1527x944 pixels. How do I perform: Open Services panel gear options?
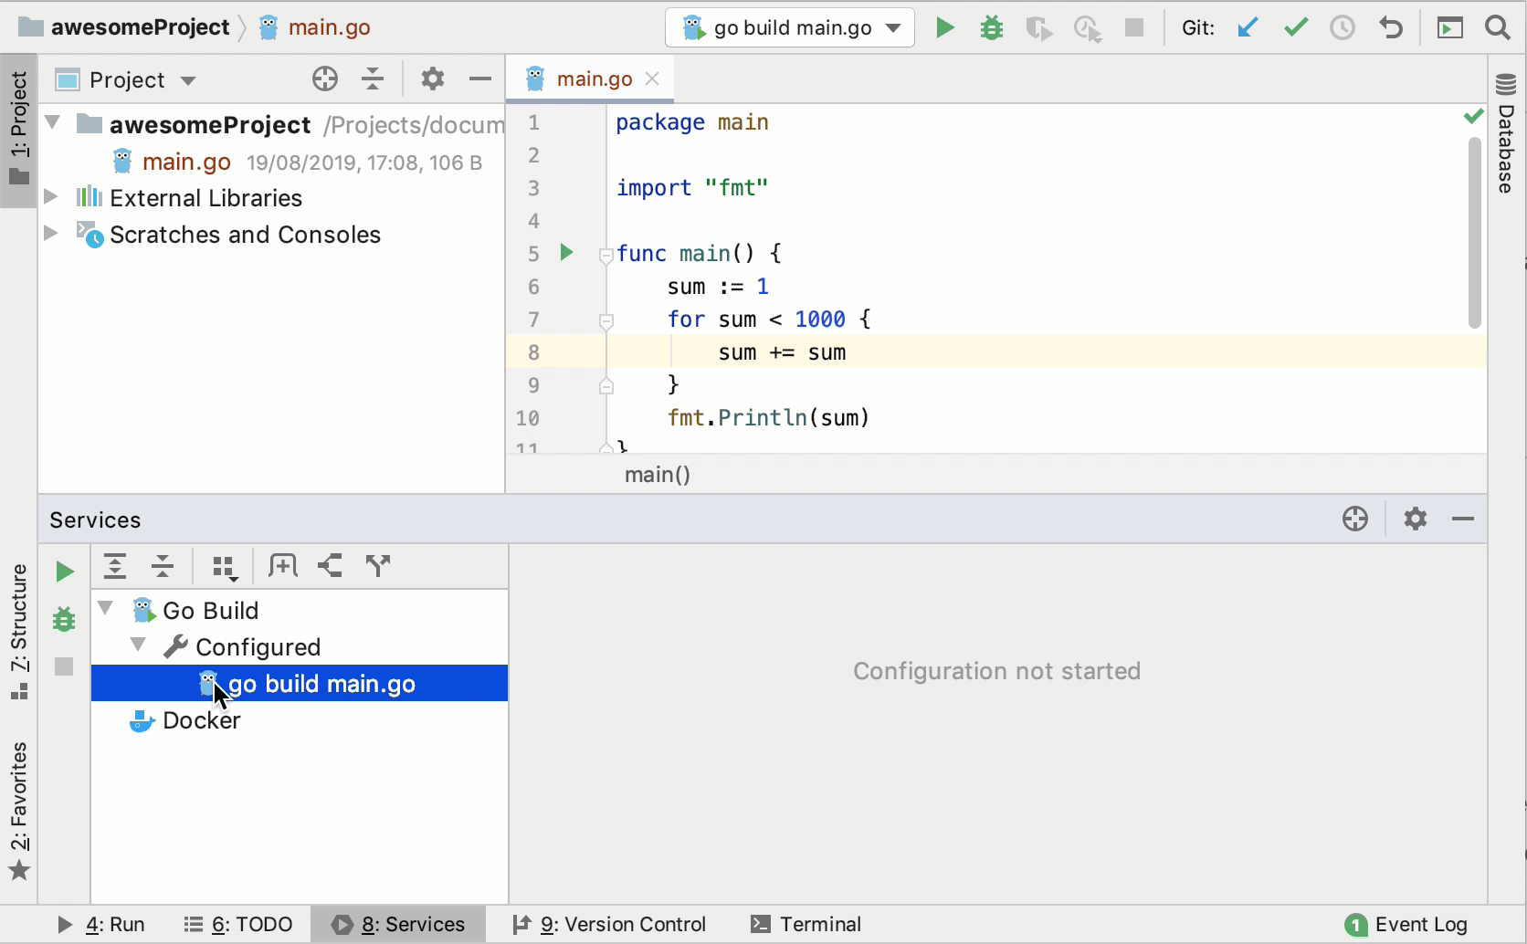click(1416, 519)
